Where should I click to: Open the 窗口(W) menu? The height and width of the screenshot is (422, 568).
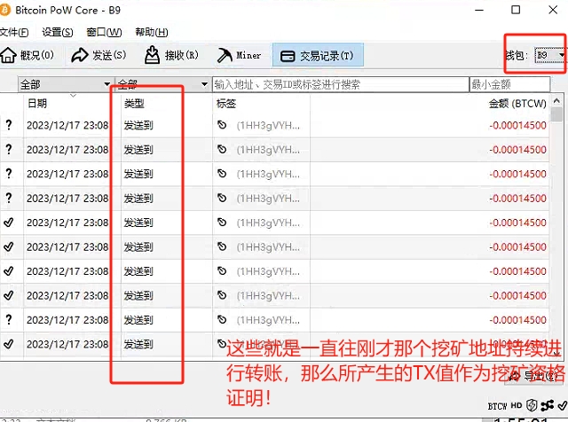104,32
